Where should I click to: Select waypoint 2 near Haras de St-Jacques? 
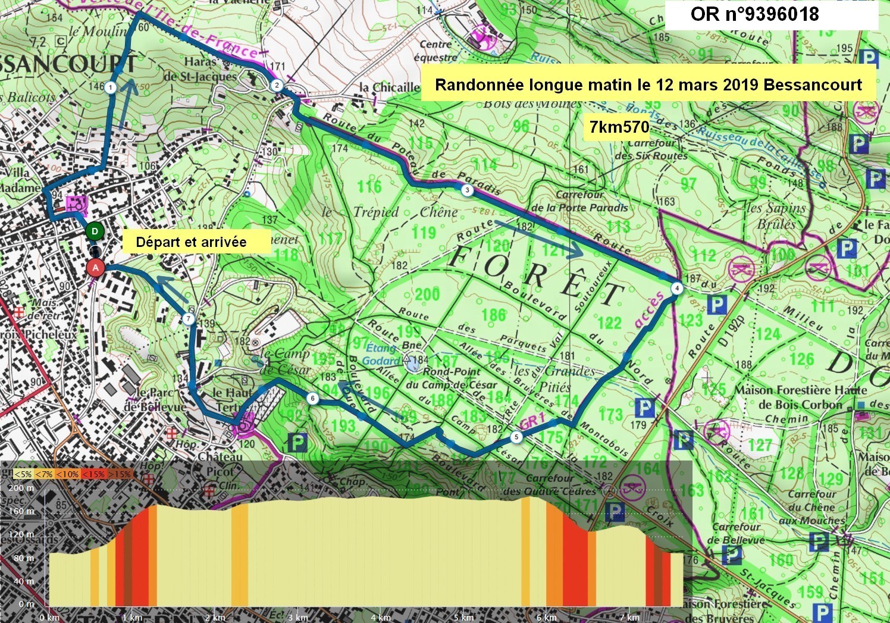pos(277,85)
